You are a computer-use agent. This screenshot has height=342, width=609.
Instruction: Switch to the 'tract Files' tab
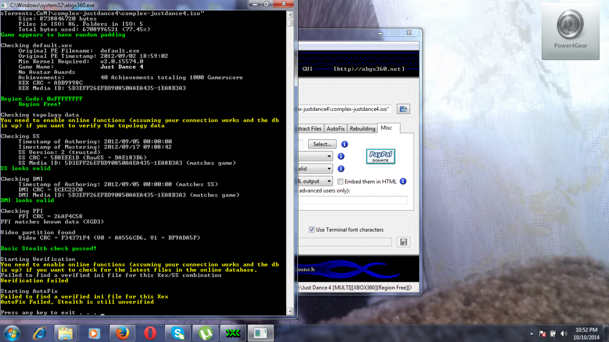tap(310, 129)
